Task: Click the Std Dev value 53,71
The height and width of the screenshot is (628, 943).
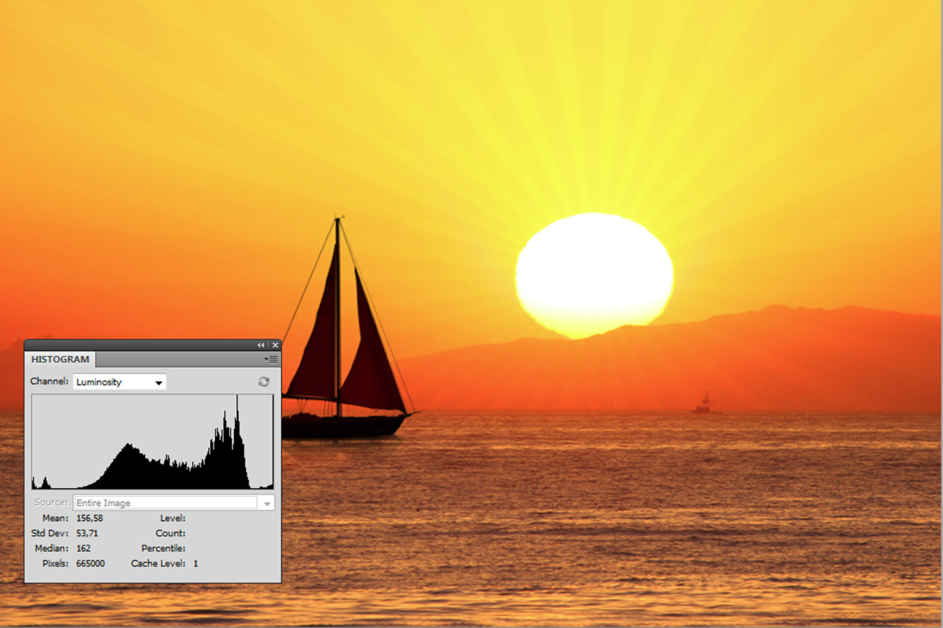Action: click(87, 533)
